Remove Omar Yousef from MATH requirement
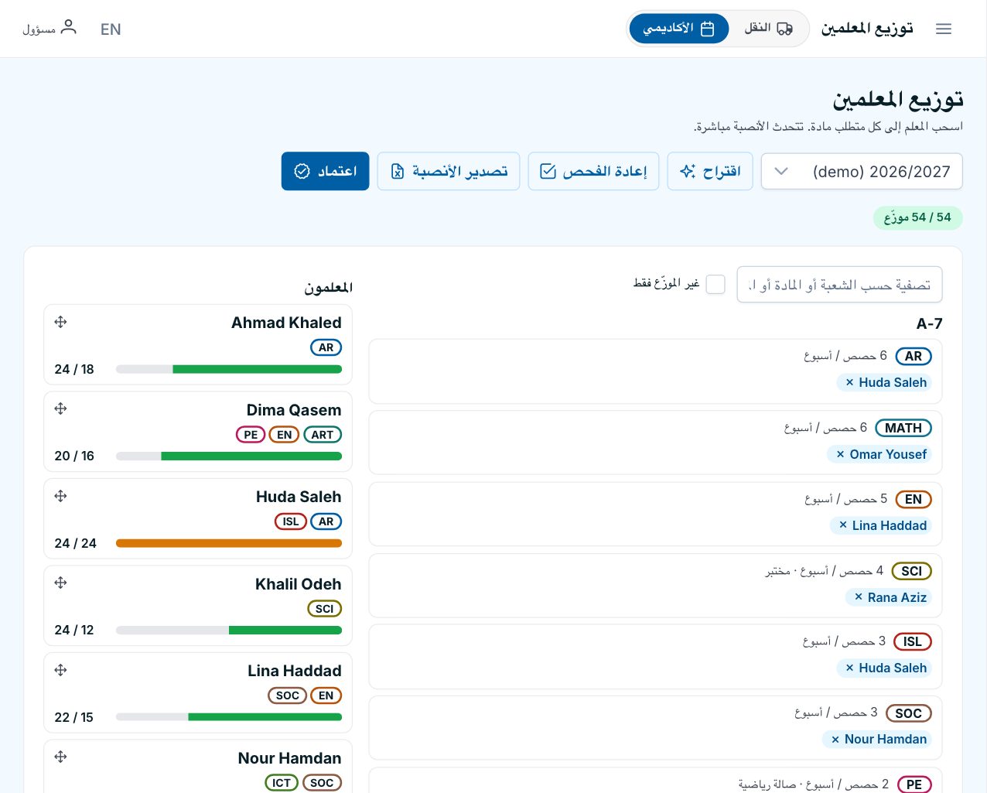The height and width of the screenshot is (793, 987). 840,454
